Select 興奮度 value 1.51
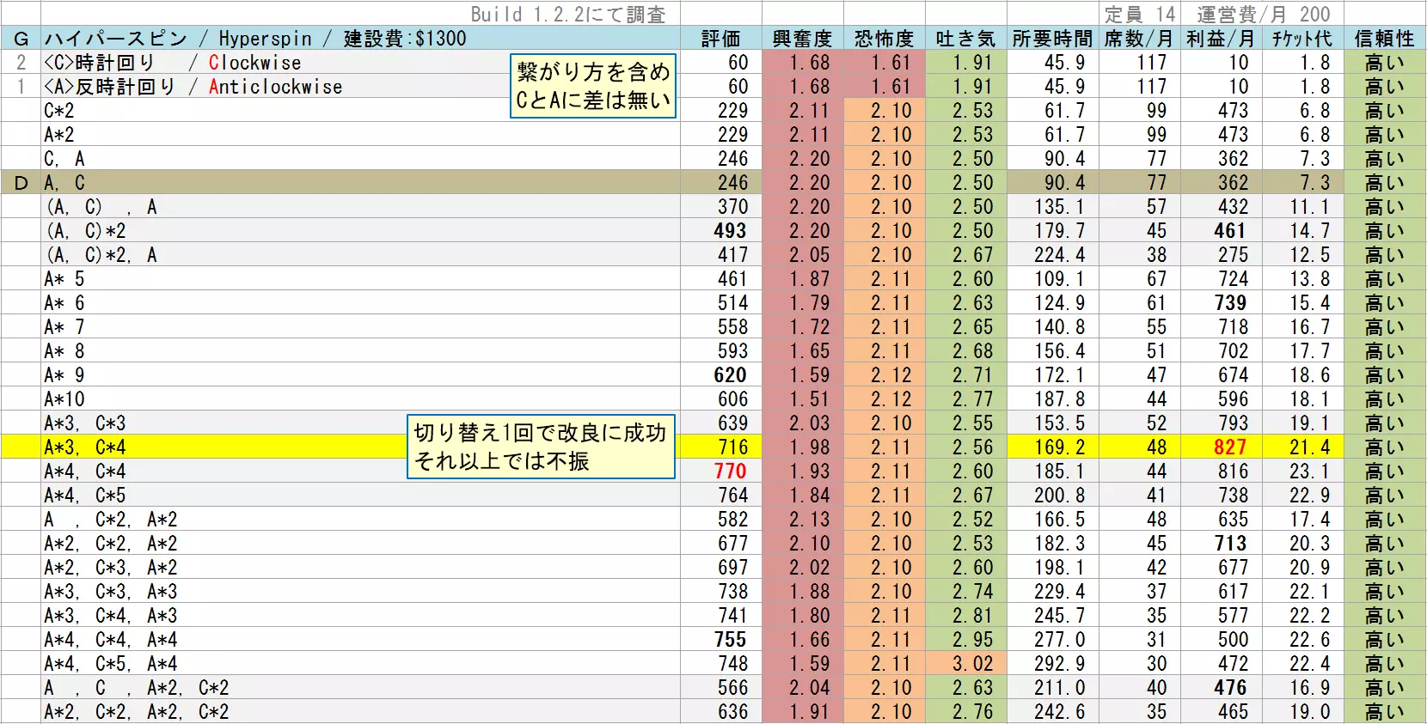 coord(810,399)
